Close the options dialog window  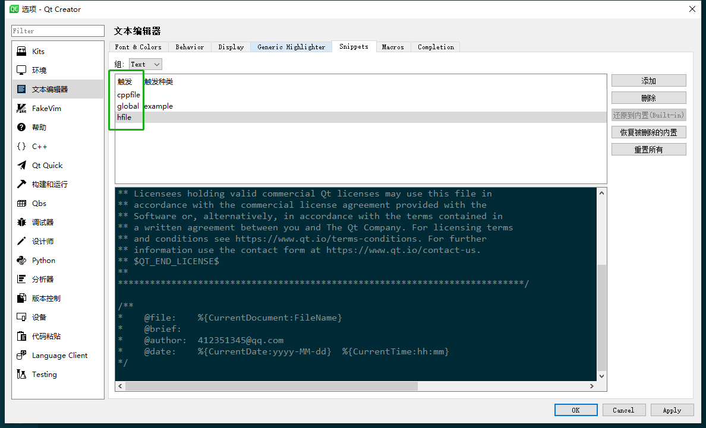click(x=692, y=9)
